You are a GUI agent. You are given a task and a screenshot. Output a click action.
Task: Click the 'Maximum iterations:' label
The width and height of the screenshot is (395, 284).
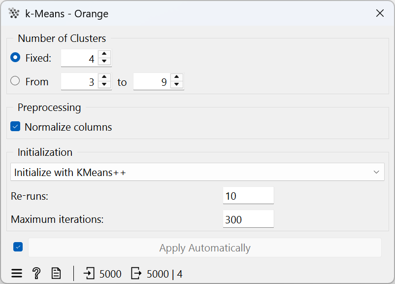click(x=57, y=219)
